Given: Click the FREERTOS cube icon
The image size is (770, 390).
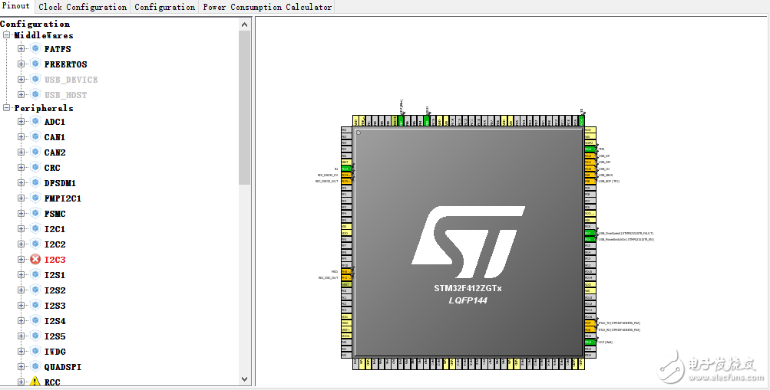Looking at the screenshot, I should (x=35, y=64).
